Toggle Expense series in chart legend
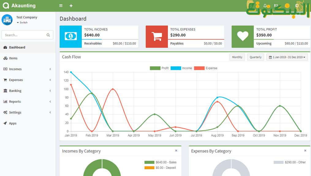 tap(206, 68)
